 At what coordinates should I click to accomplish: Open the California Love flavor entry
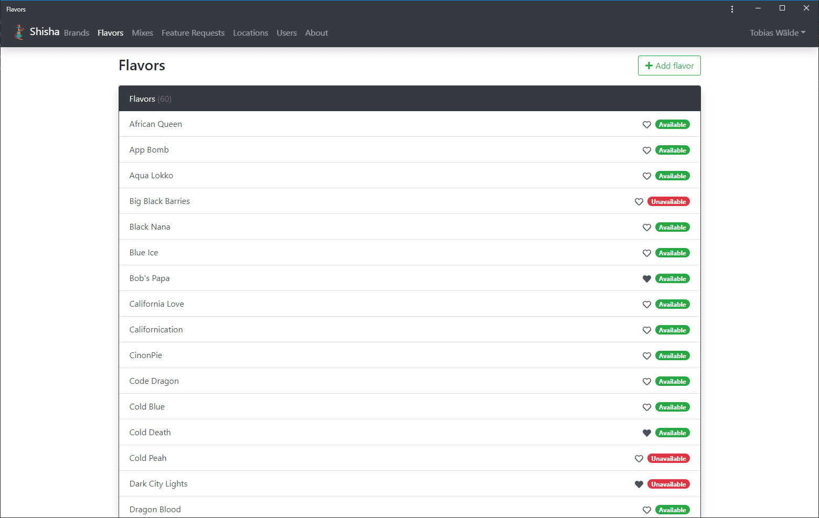[157, 304]
